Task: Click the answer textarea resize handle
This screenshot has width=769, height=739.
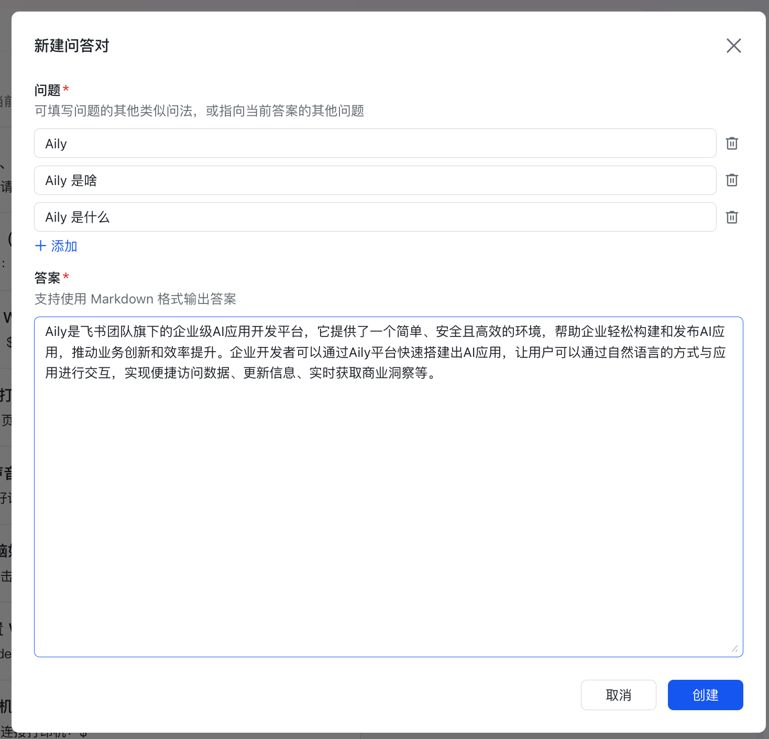Action: tap(735, 649)
